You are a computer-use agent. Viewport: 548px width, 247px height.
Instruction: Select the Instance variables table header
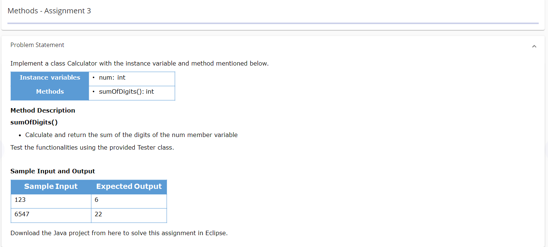[x=49, y=77]
